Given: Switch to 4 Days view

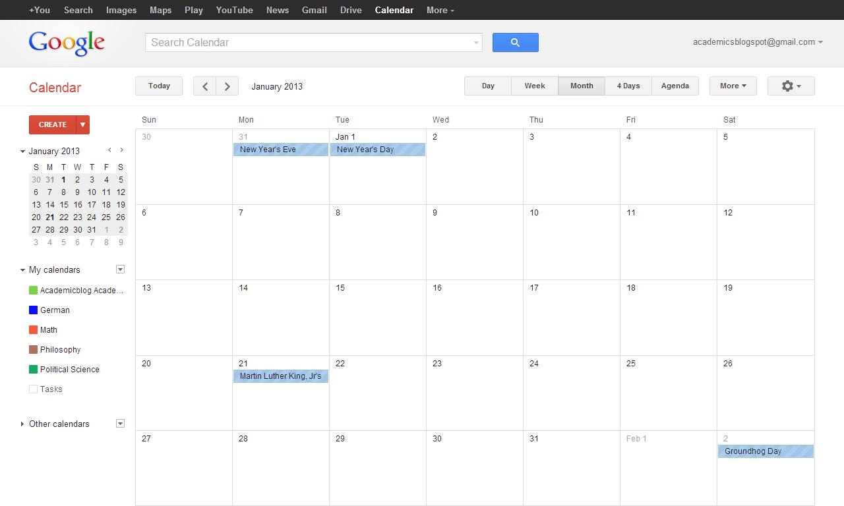Looking at the screenshot, I should pyautogui.click(x=628, y=86).
